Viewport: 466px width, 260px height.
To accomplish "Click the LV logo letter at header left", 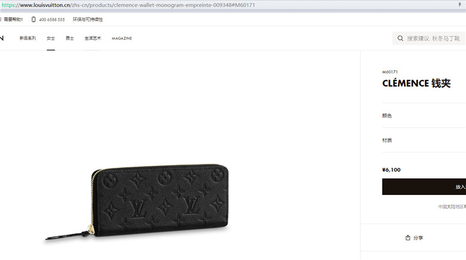I will (x=2, y=38).
